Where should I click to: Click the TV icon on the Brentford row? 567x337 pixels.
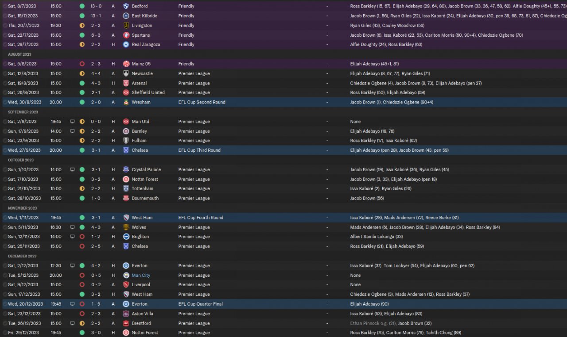tap(72, 323)
